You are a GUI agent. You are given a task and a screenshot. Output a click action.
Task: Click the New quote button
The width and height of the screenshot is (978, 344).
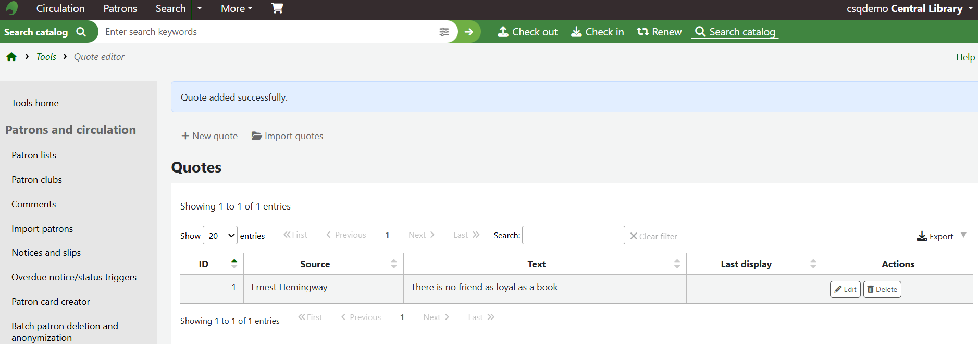point(209,136)
